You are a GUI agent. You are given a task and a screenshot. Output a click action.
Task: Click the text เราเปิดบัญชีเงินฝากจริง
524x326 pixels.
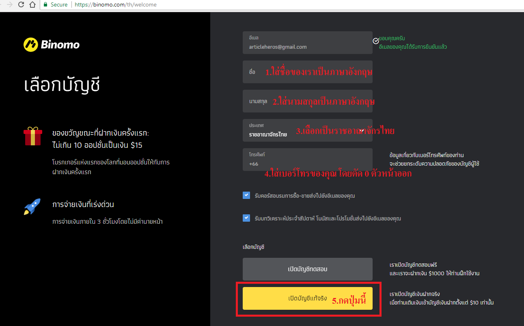tap(415, 294)
